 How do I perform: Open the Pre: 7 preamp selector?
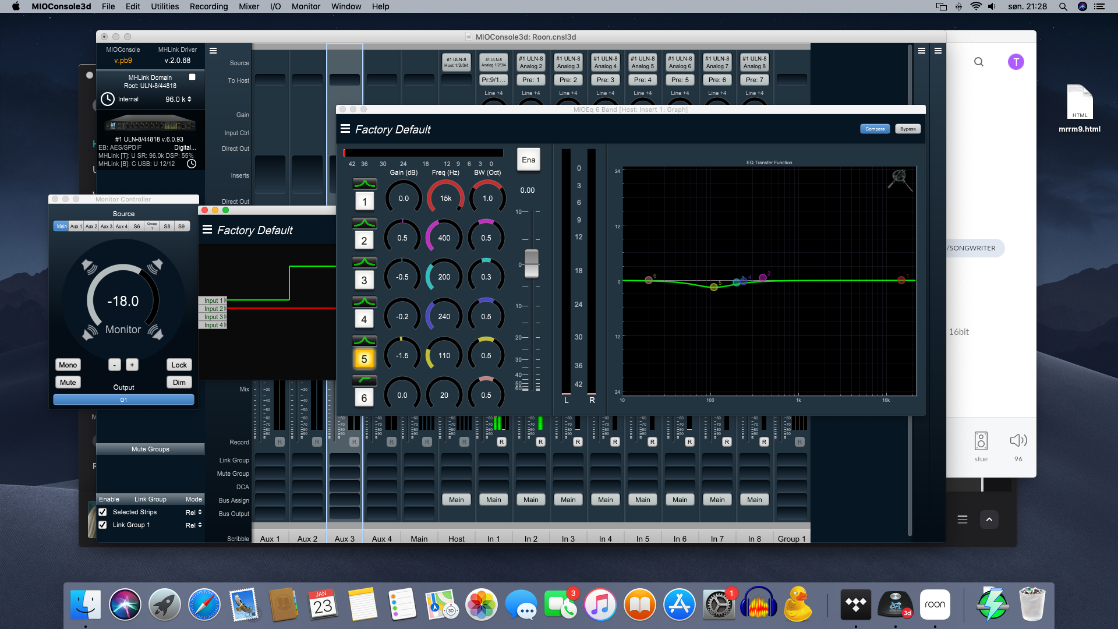pyautogui.click(x=755, y=80)
